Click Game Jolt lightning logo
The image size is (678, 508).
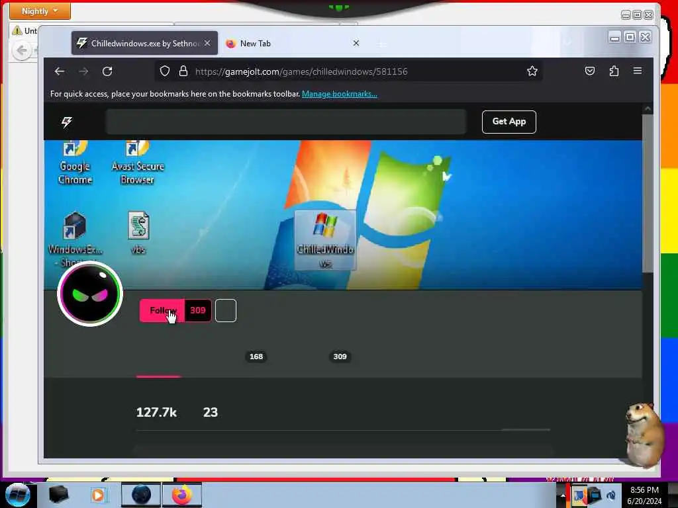point(67,122)
